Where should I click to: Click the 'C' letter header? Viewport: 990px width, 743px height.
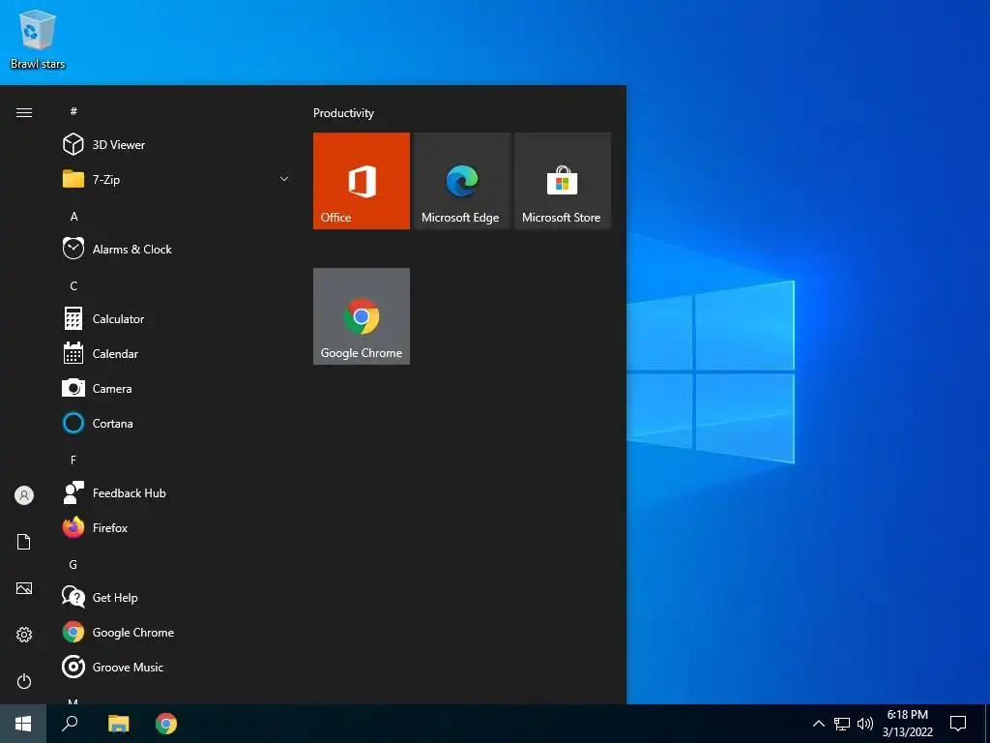(x=73, y=286)
